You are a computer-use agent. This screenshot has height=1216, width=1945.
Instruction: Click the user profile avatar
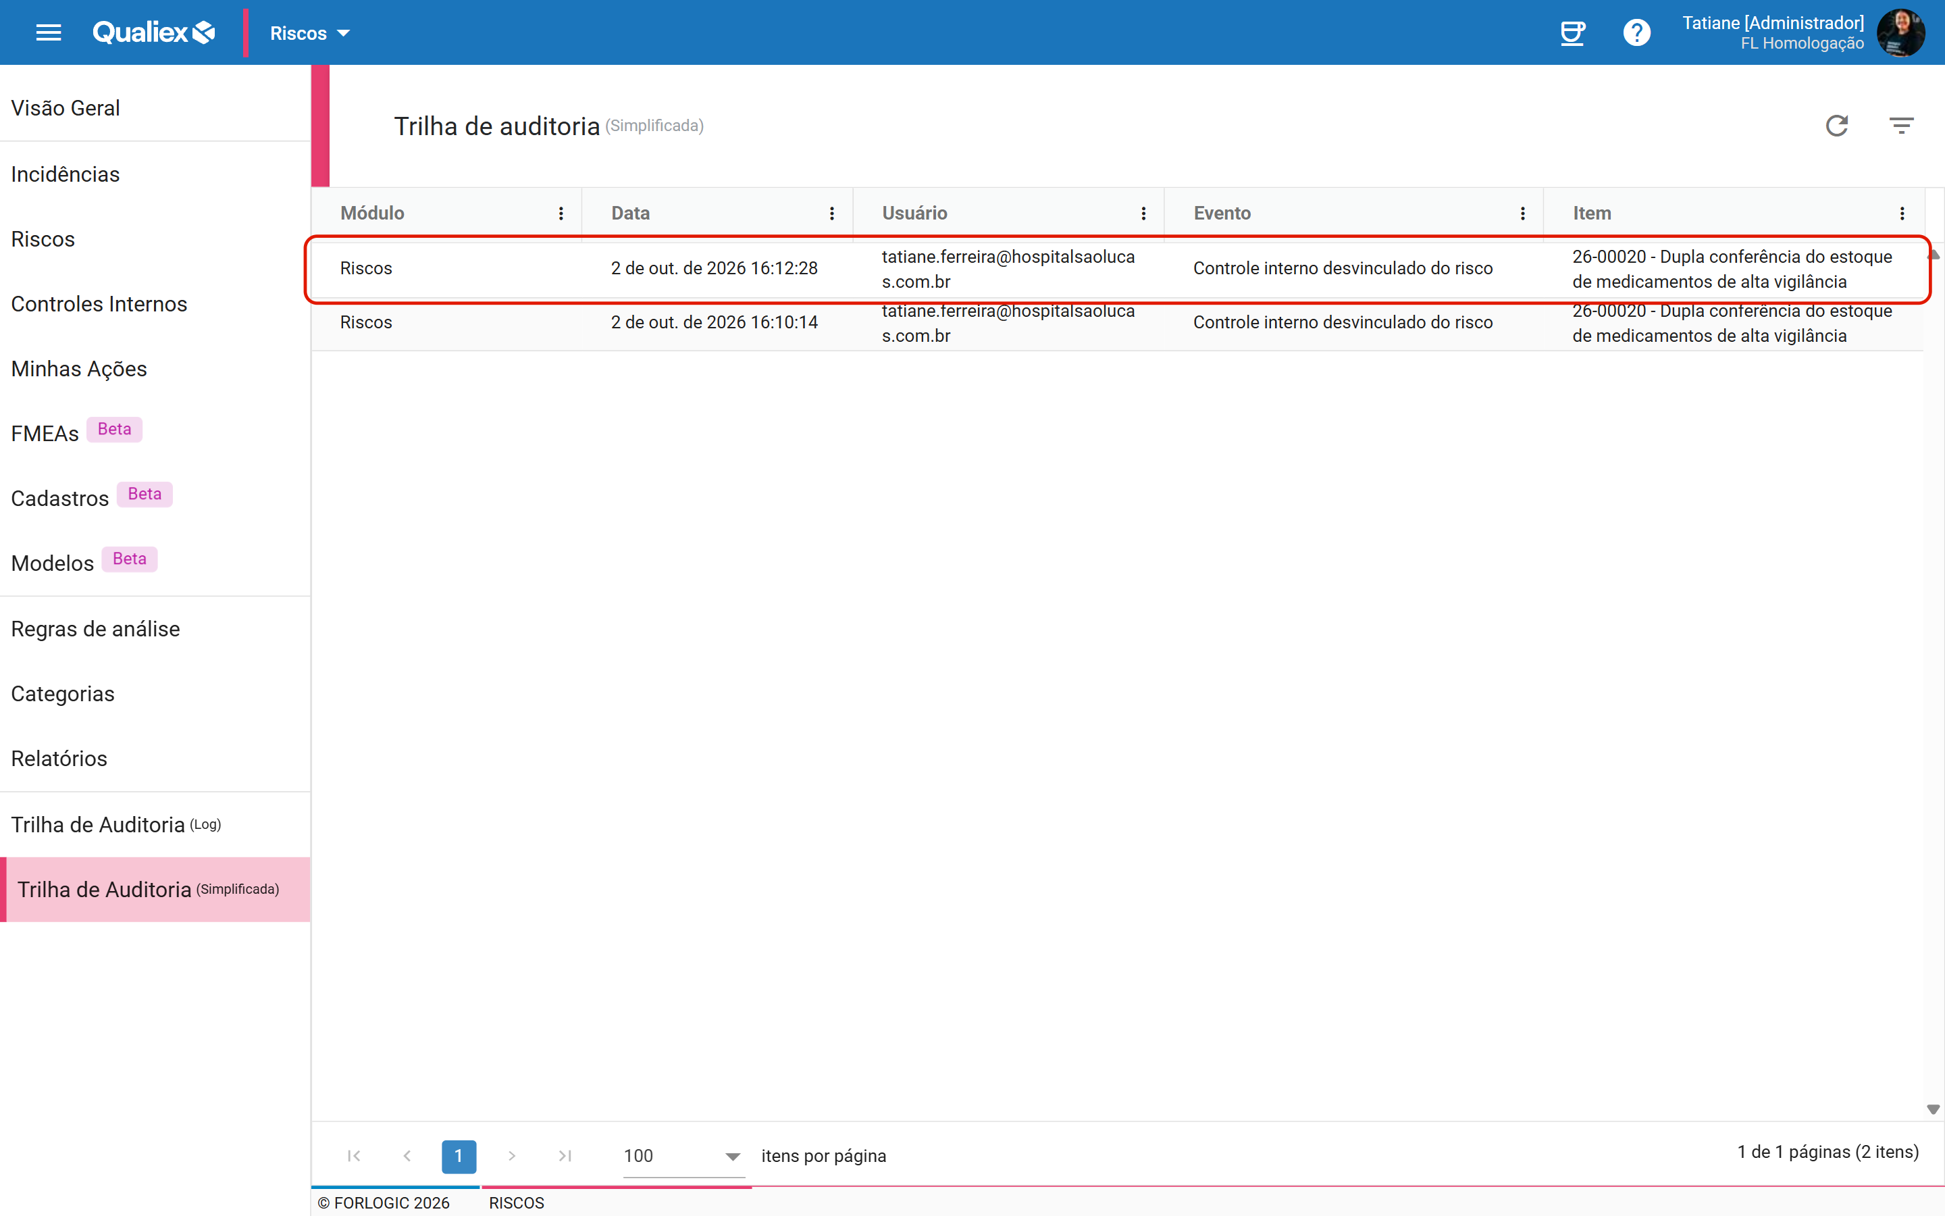(1900, 32)
